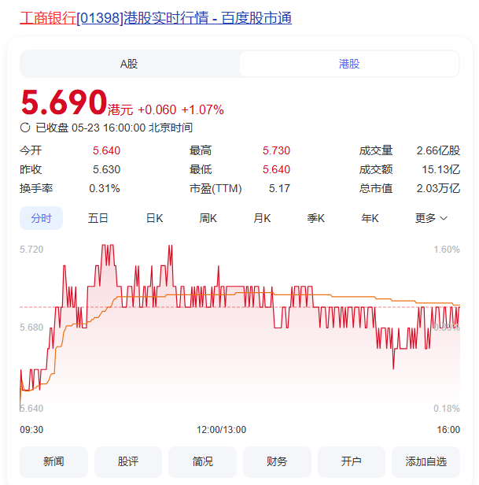
Task: Click the 0.18% chart axis label
Action: [447, 409]
